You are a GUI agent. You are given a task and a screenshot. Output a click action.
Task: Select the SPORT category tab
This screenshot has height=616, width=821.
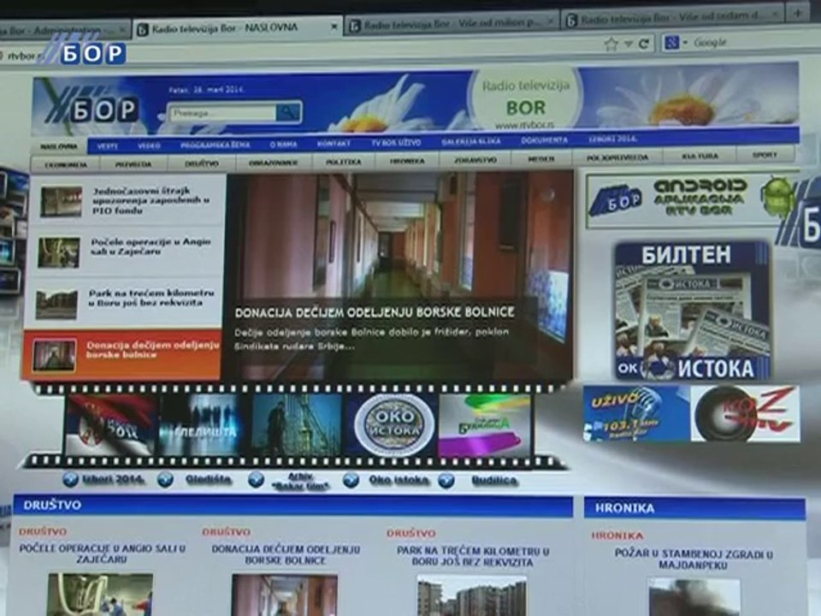tap(765, 155)
